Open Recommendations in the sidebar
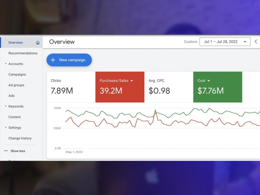 pyautogui.click(x=23, y=53)
